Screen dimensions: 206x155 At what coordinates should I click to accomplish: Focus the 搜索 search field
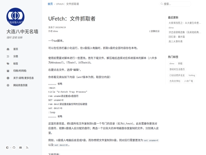[175, 4]
